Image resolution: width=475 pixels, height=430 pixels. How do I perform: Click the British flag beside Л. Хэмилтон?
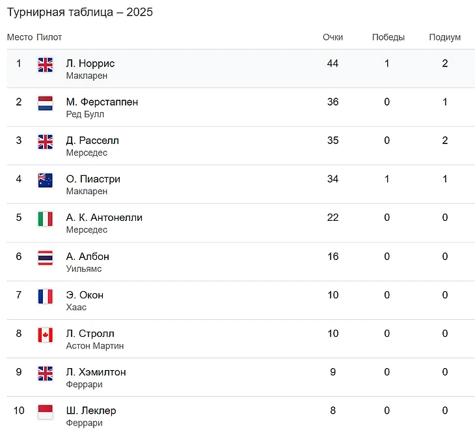pyautogui.click(x=45, y=373)
